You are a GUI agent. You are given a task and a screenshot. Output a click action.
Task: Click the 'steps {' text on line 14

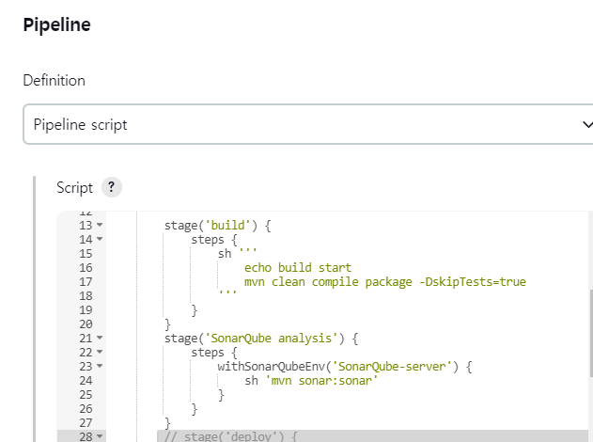tap(214, 240)
